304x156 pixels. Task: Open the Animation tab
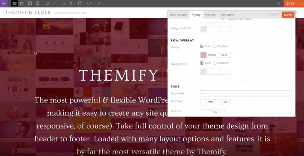click(x=227, y=15)
